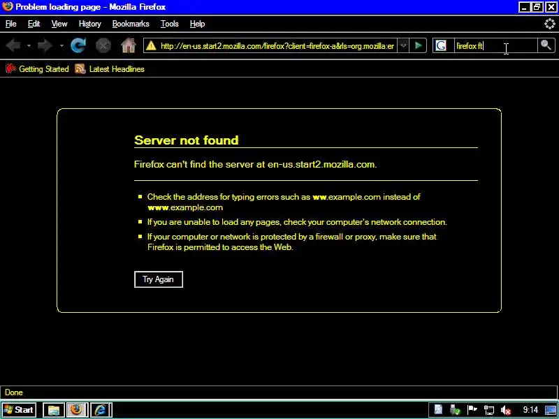The width and height of the screenshot is (559, 419).
Task: Click the magnifier search button
Action: pyautogui.click(x=546, y=45)
